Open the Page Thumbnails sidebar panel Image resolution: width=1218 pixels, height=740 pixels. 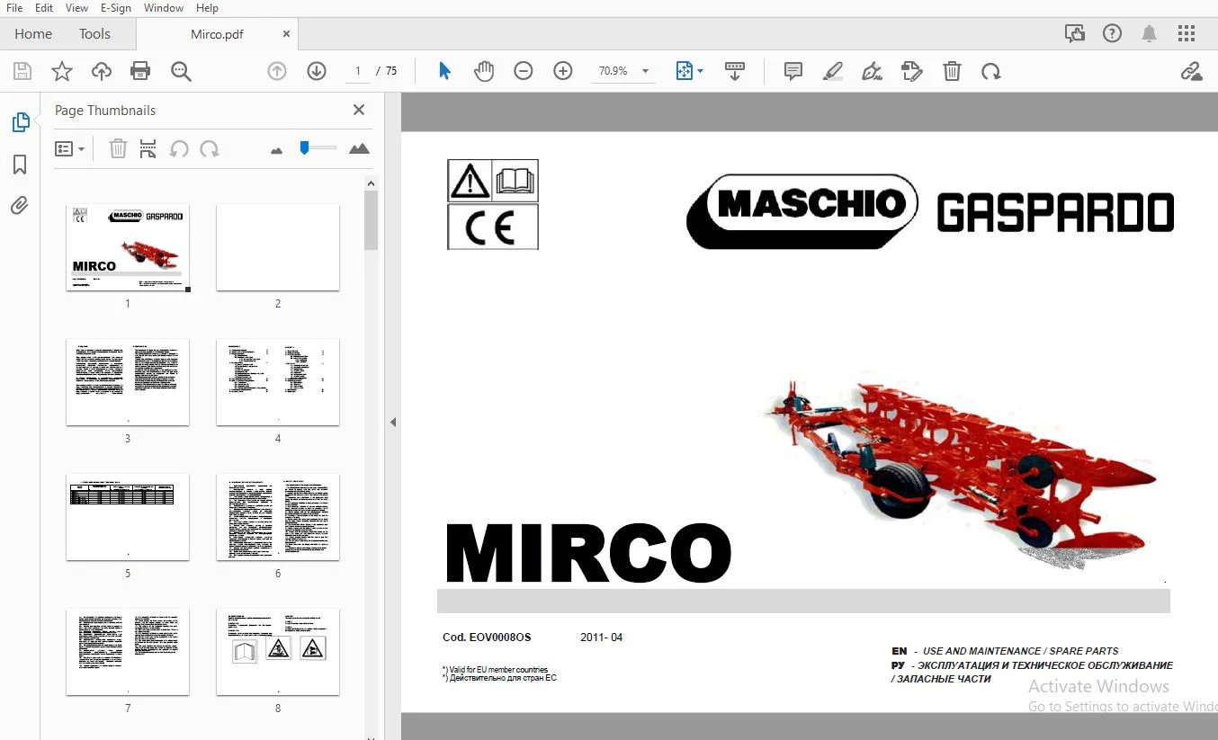(20, 122)
